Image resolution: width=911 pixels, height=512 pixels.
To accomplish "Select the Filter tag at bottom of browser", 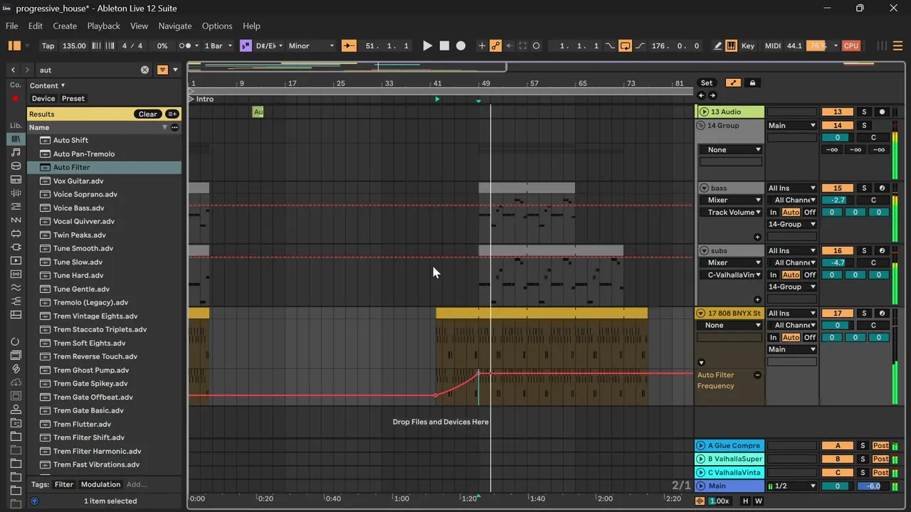I will pyautogui.click(x=64, y=485).
